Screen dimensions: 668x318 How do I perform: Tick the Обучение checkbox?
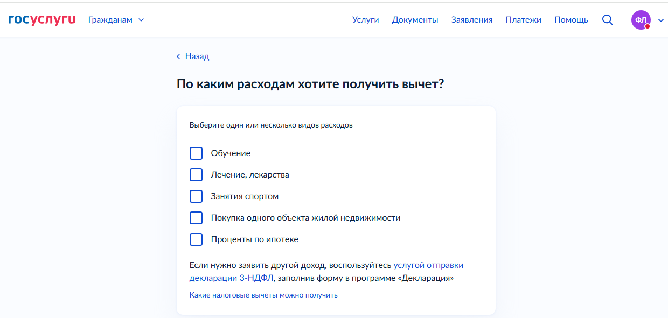click(196, 153)
